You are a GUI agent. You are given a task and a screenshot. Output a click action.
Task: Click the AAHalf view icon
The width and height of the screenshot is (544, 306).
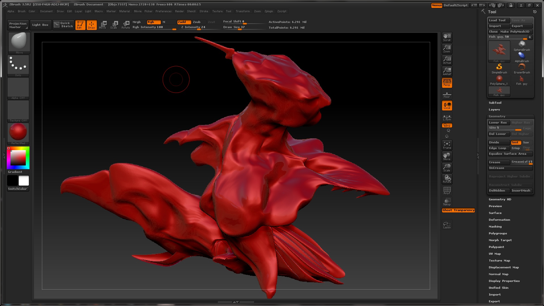click(447, 71)
